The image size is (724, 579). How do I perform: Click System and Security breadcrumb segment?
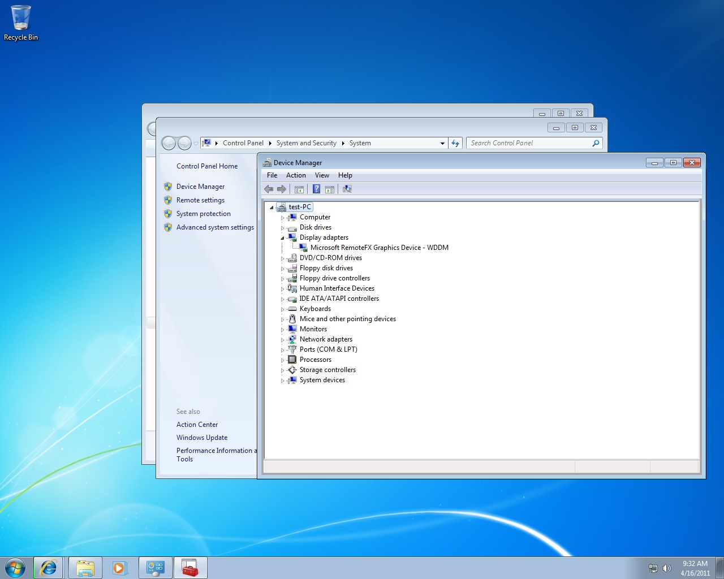point(307,143)
